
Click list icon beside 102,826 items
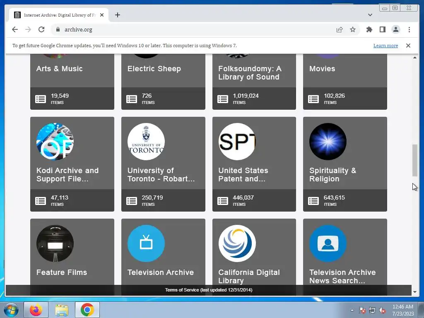click(313, 99)
